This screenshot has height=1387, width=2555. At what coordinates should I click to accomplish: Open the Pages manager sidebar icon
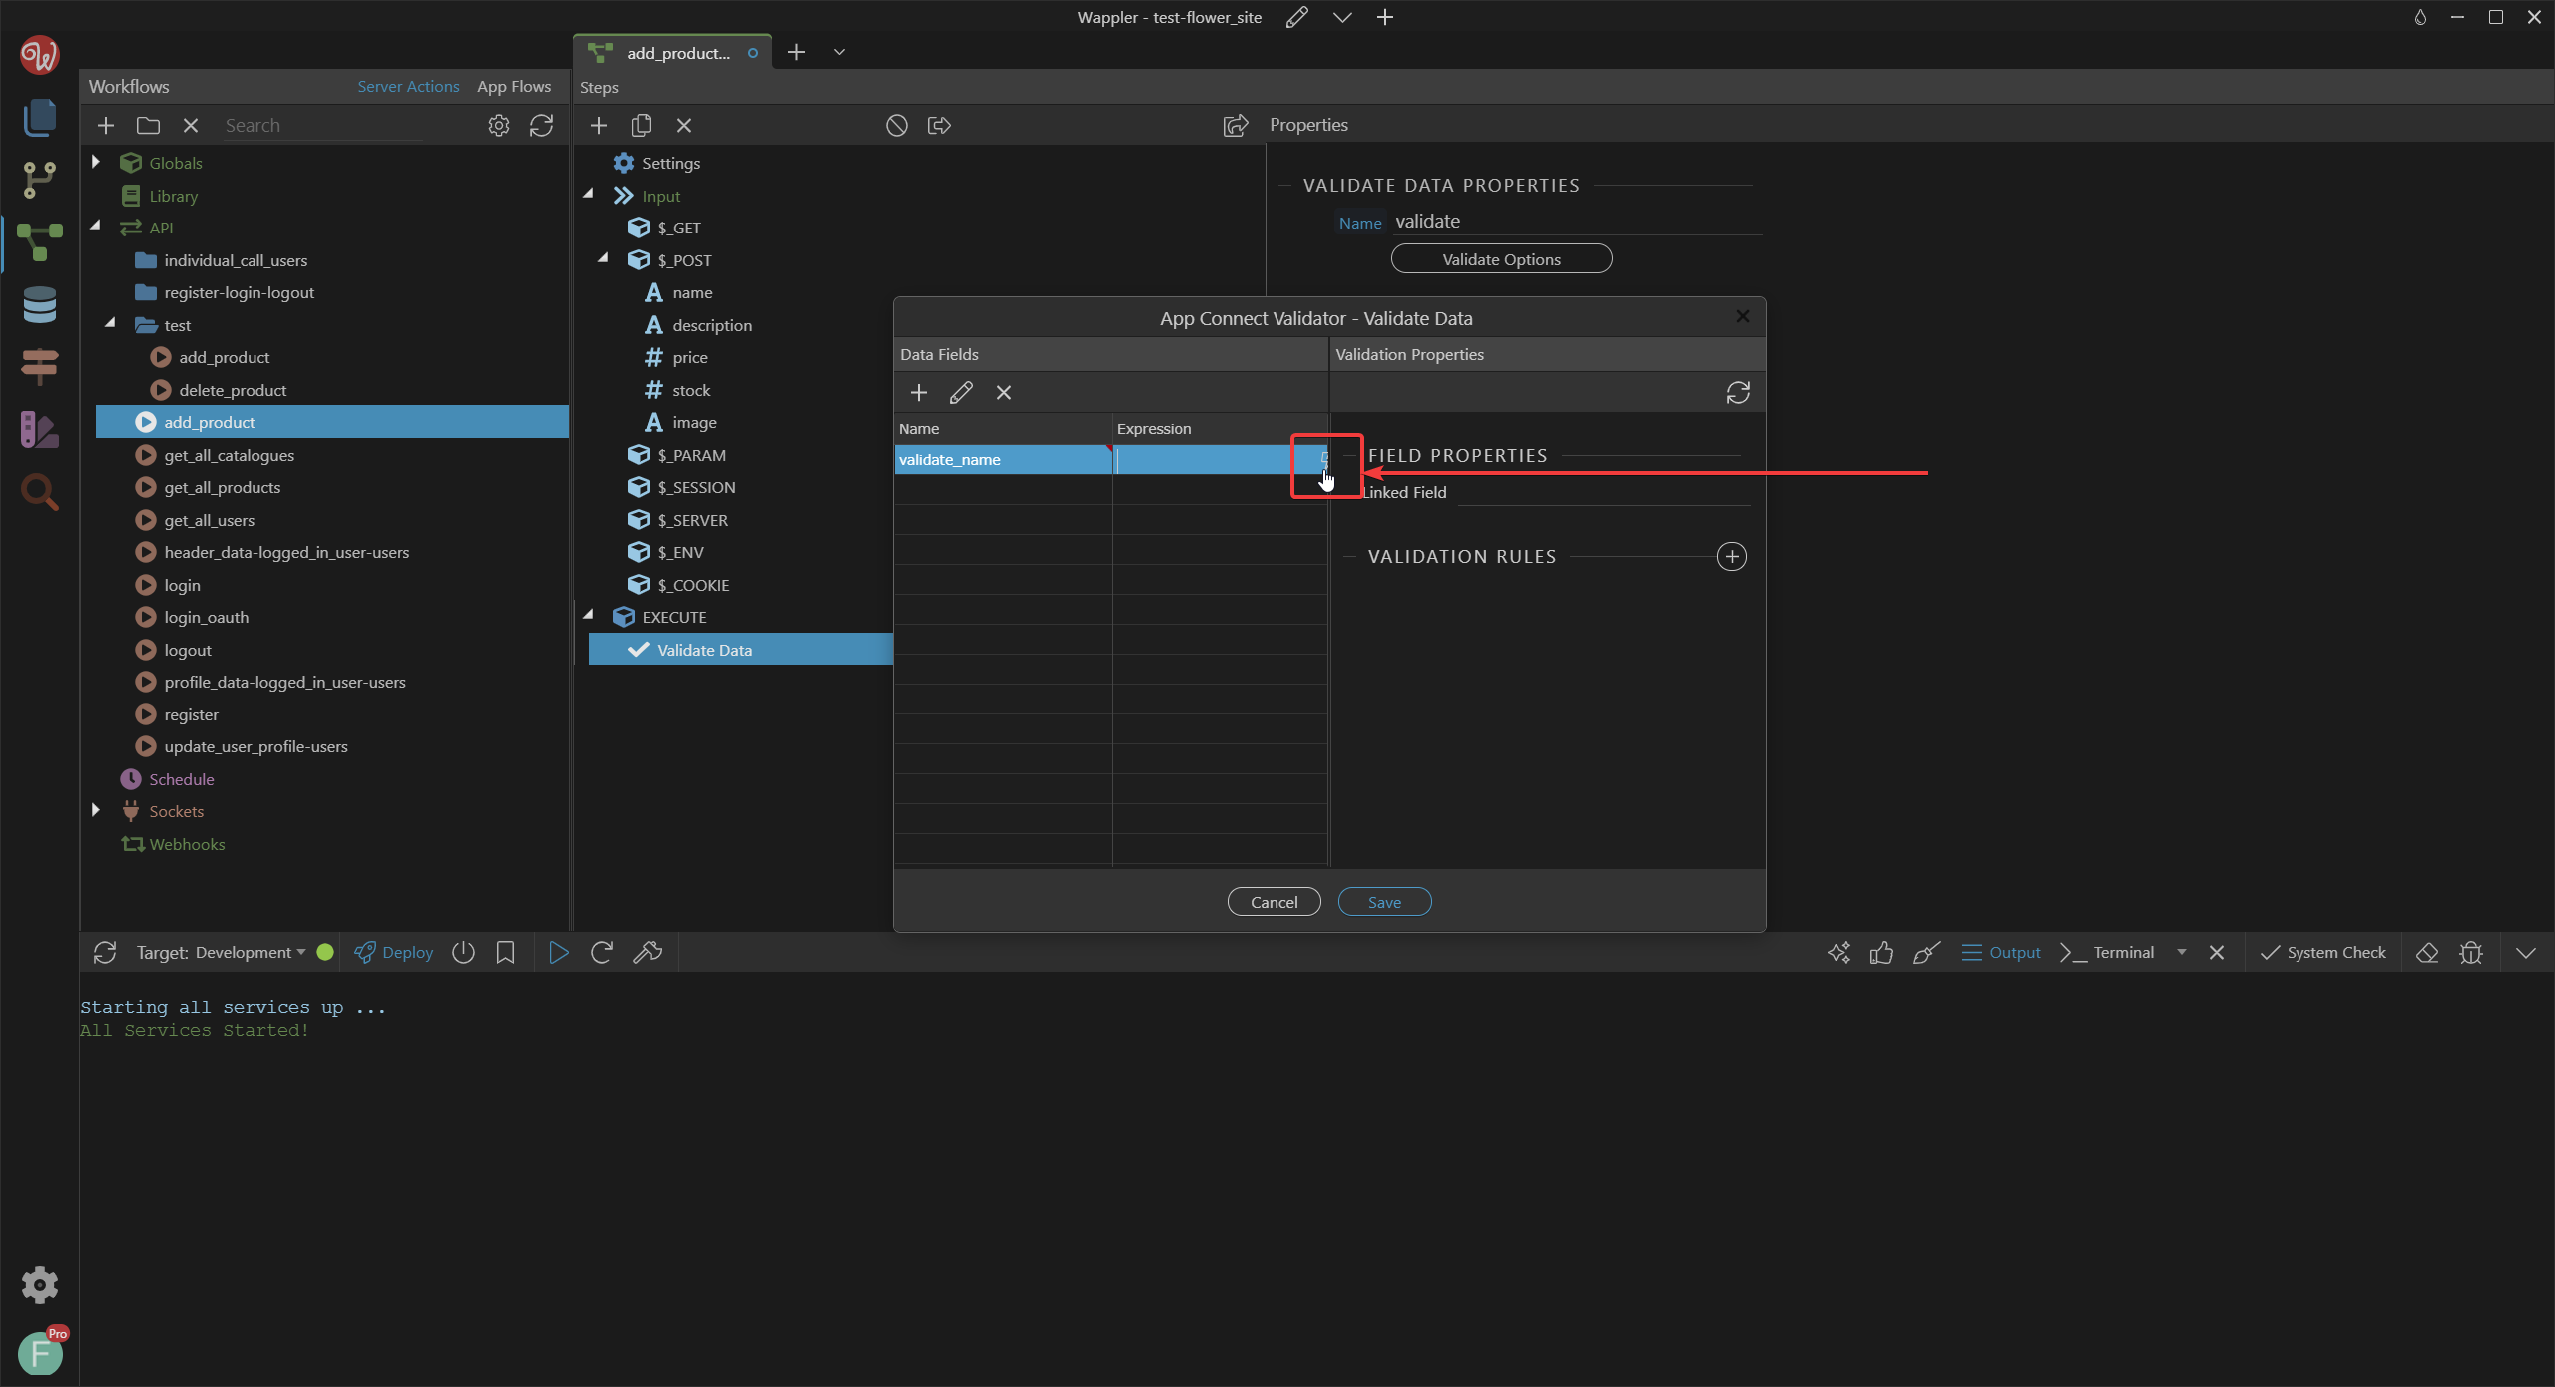[39, 118]
